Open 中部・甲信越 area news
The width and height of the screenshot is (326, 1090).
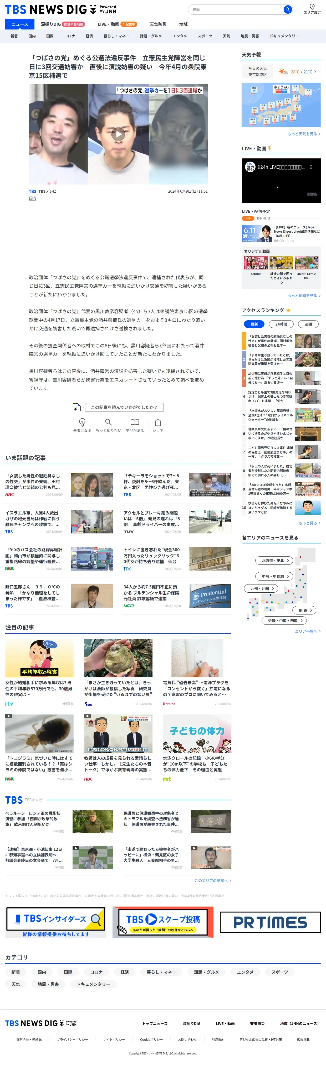[274, 576]
